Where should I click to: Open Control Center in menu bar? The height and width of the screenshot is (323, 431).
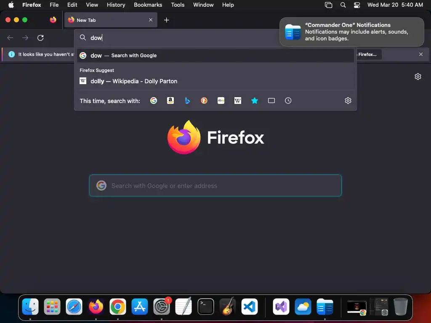357,5
